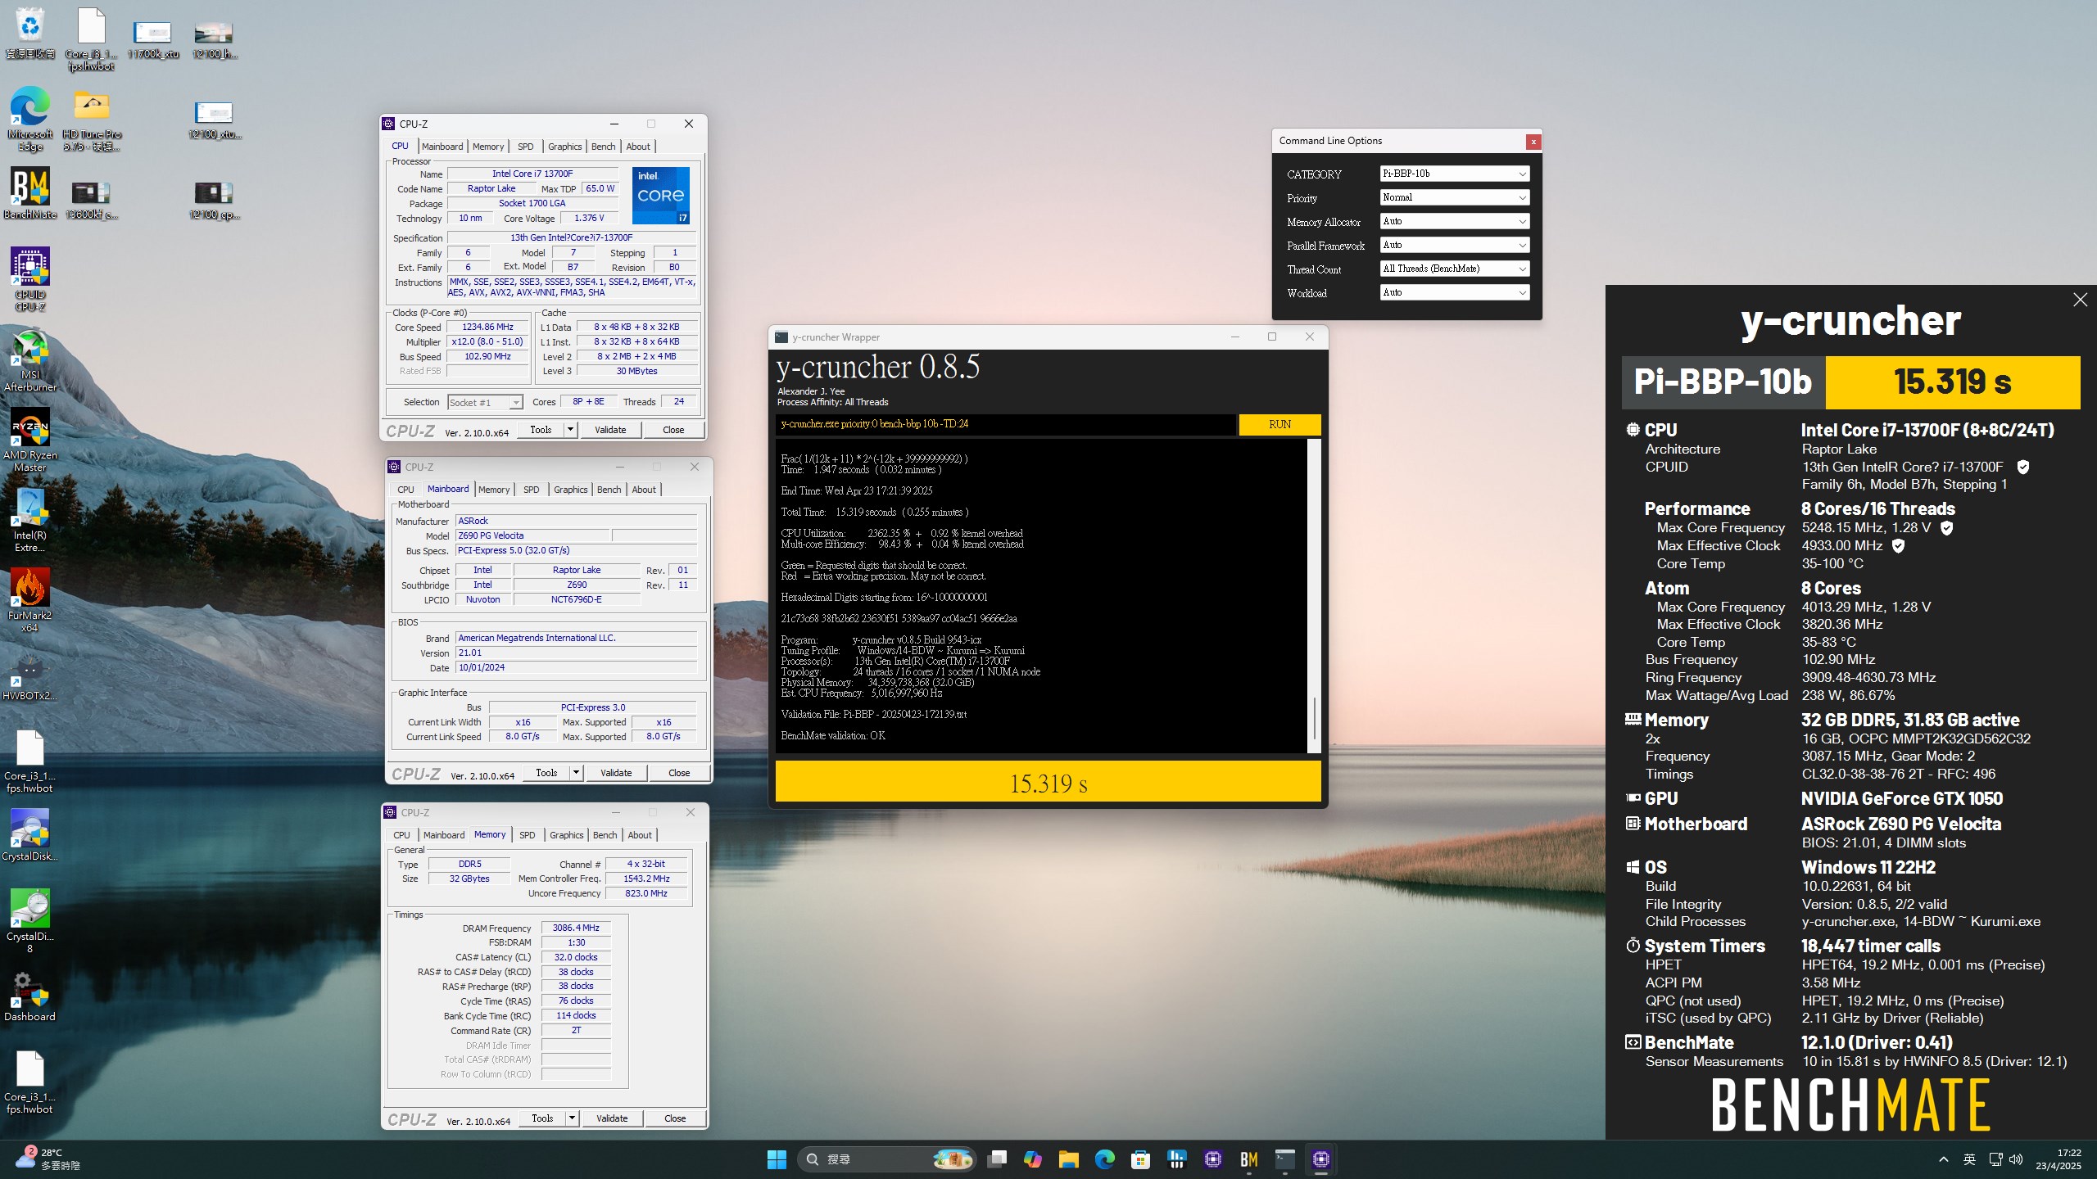Expand Tools dropdown arrow in the CPU-Z Mainboard window

[577, 773]
